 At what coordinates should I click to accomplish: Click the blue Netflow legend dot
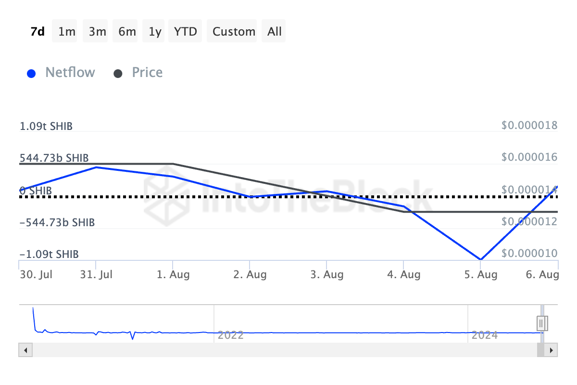pos(32,74)
